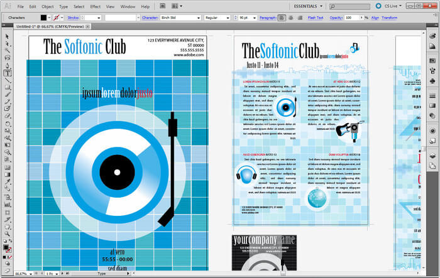Viewport: 440px width, 278px height.
Task: Open the Type menu
Action: 63,6
